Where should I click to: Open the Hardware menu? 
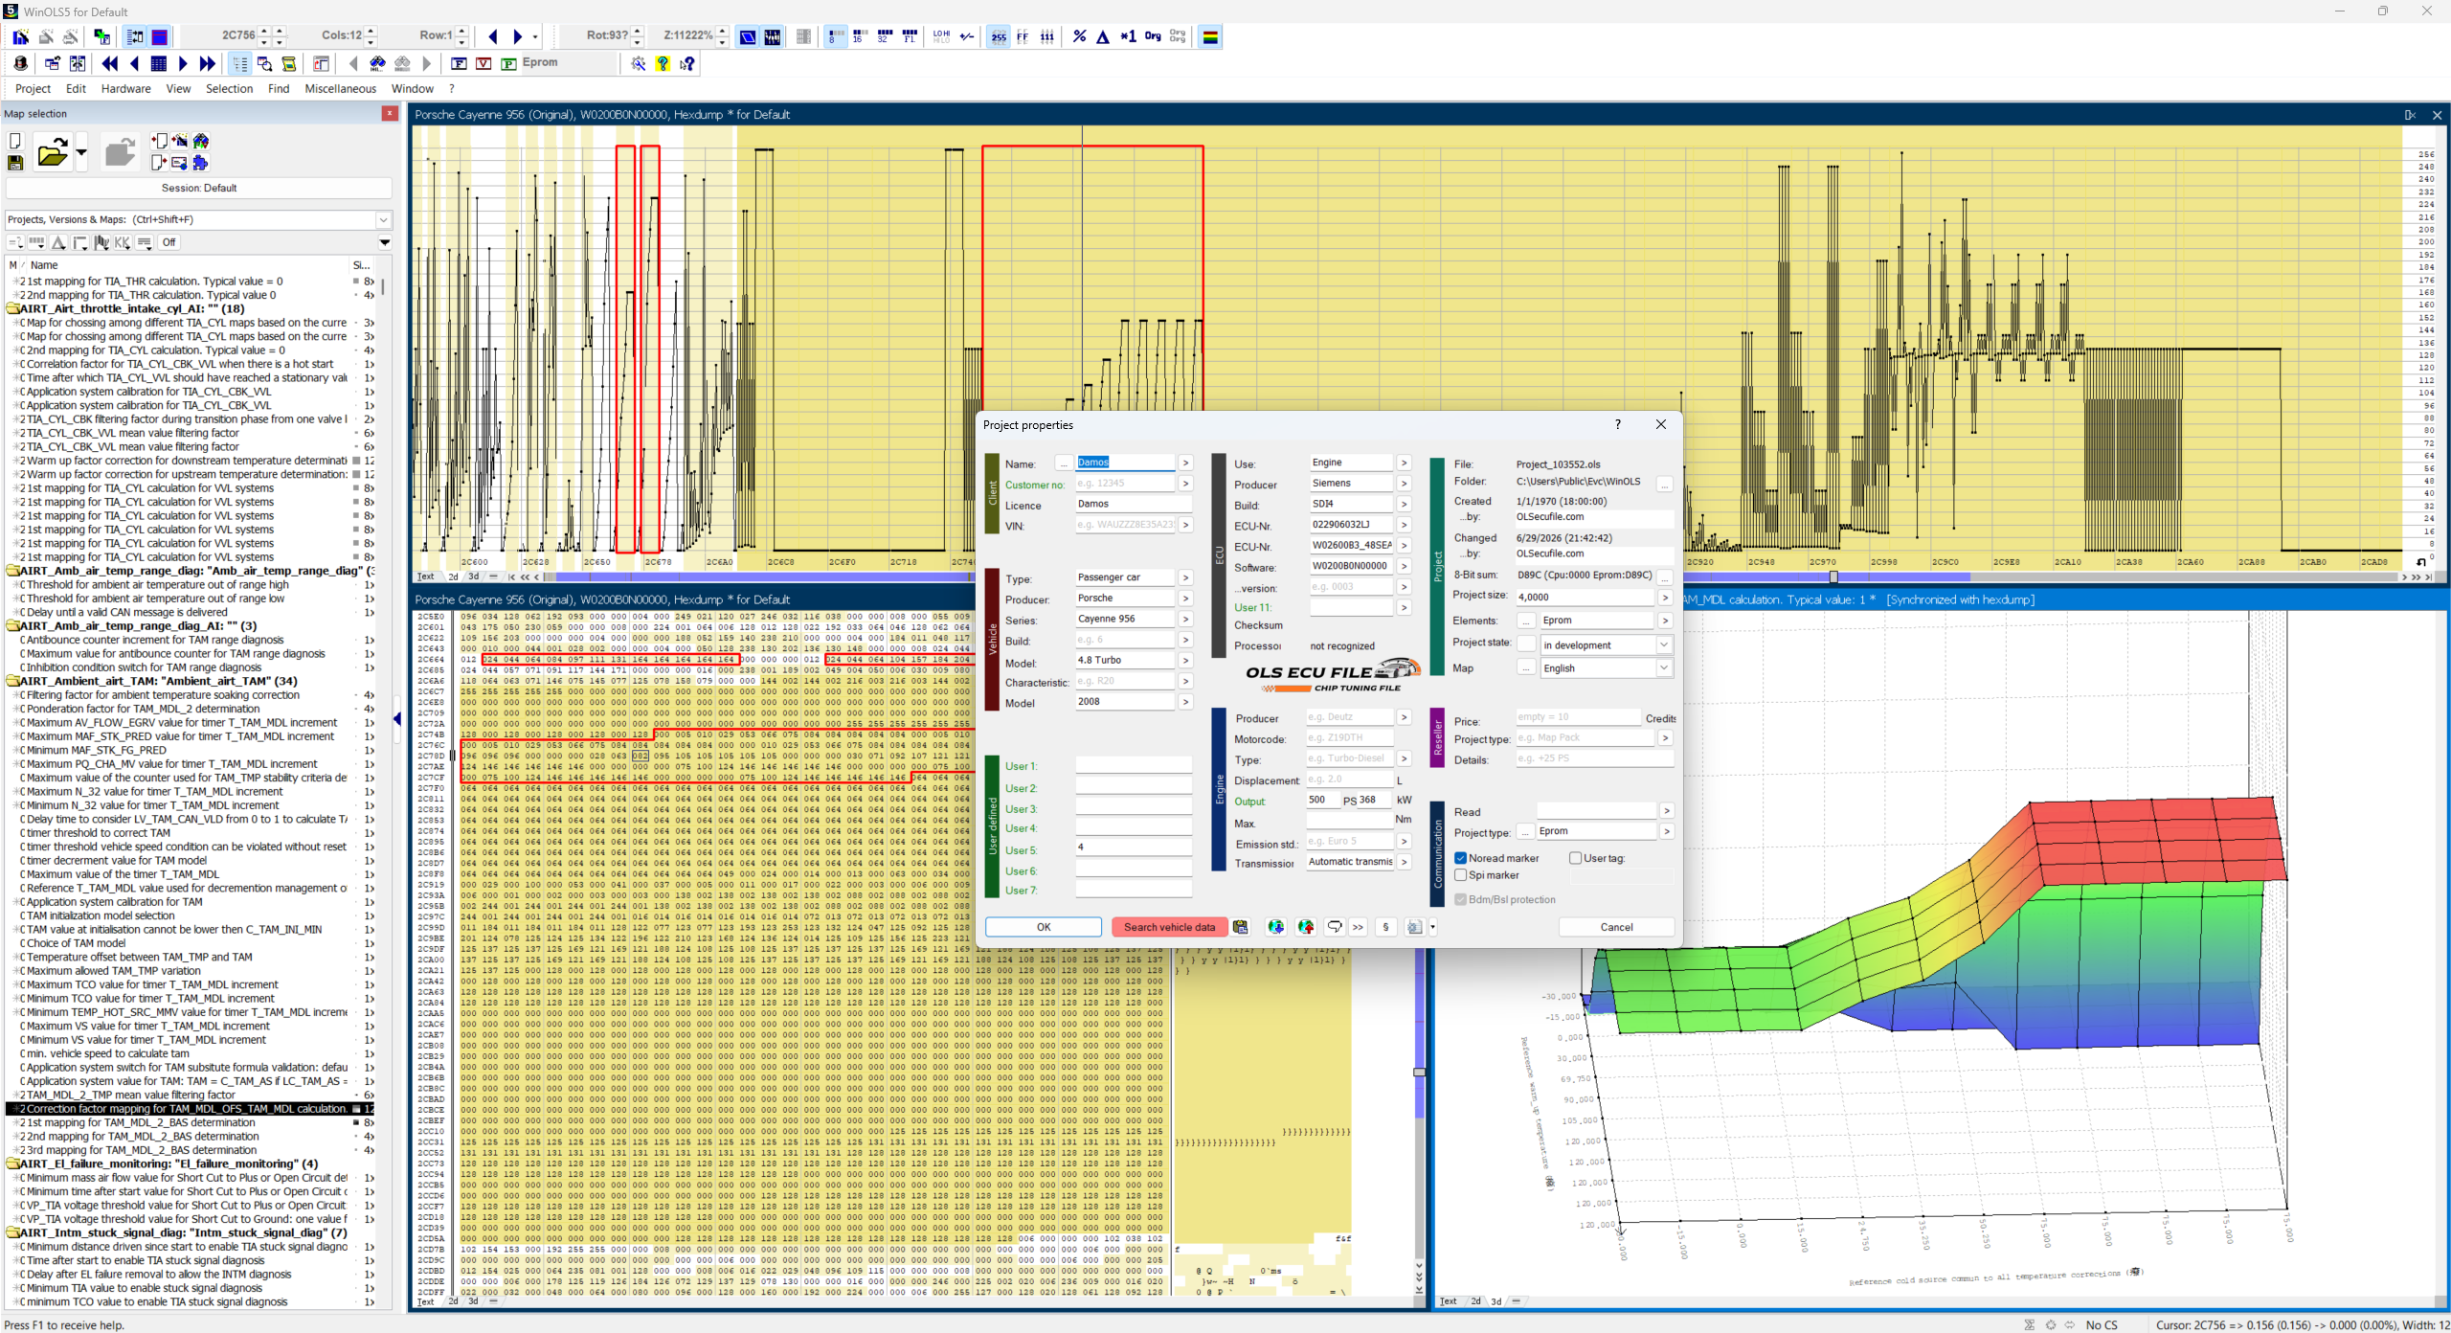pos(125,88)
